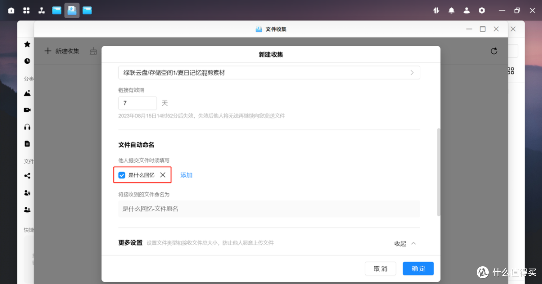This screenshot has width=542, height=284.
Task: Open the group users icon in sidebar
Action: pos(27,209)
